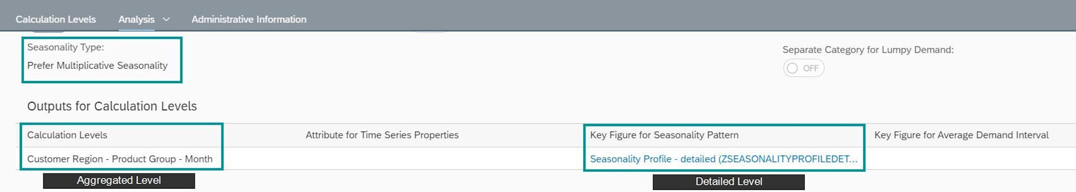Click empty Attribute for Time Series Properties cell
This screenshot has width=1076, height=192.
pos(382,159)
